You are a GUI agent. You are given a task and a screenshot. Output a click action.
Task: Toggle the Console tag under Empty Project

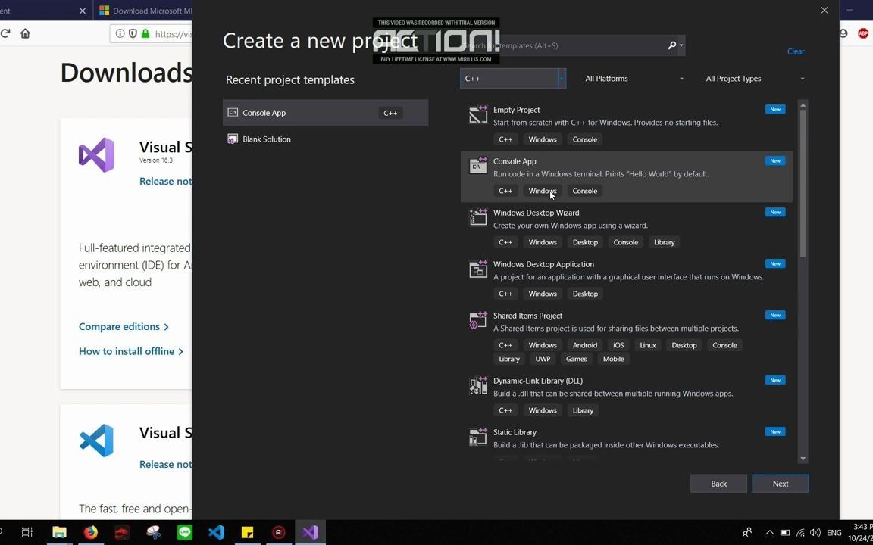(584, 139)
